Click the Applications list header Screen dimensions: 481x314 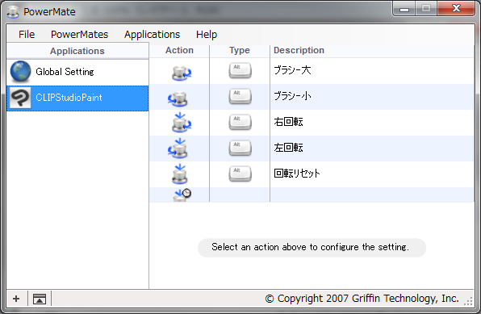(x=77, y=51)
